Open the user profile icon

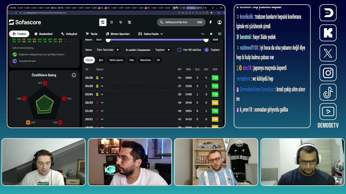coord(219,22)
